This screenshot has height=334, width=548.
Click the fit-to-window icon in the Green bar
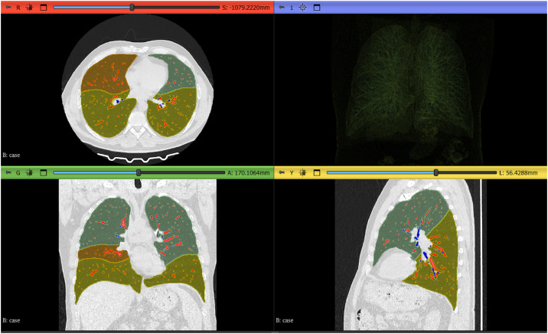click(30, 172)
